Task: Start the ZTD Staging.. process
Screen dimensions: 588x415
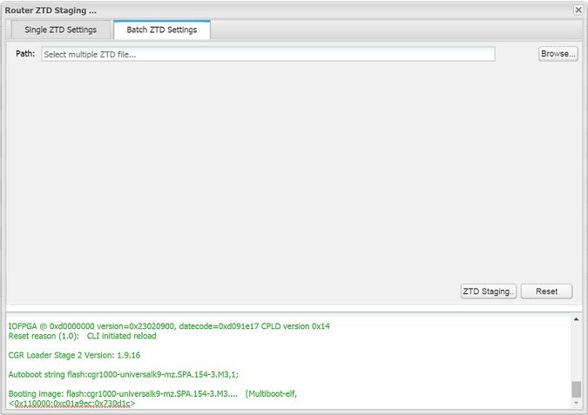Action: 488,291
